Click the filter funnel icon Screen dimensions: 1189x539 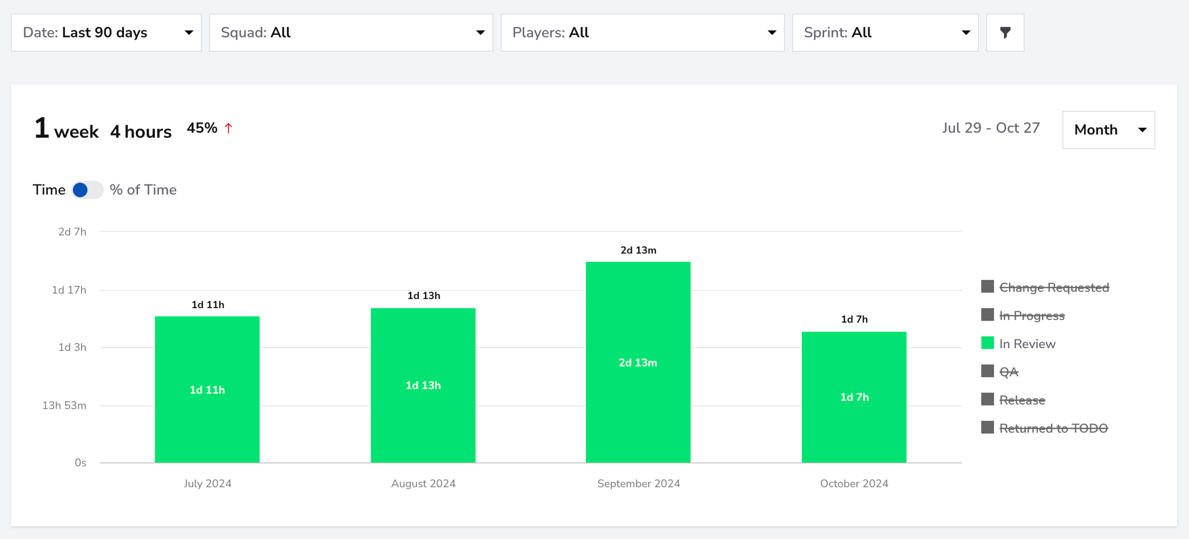(1005, 32)
